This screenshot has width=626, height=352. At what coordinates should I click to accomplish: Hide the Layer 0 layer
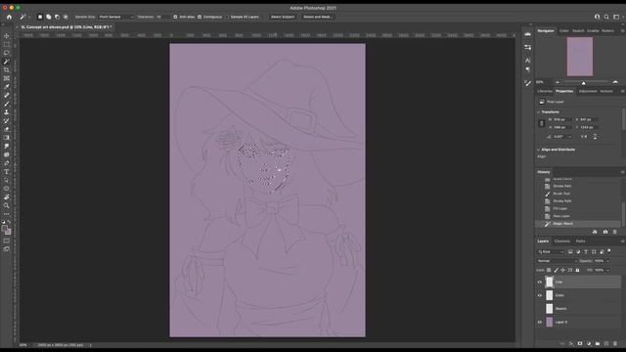[540, 322]
